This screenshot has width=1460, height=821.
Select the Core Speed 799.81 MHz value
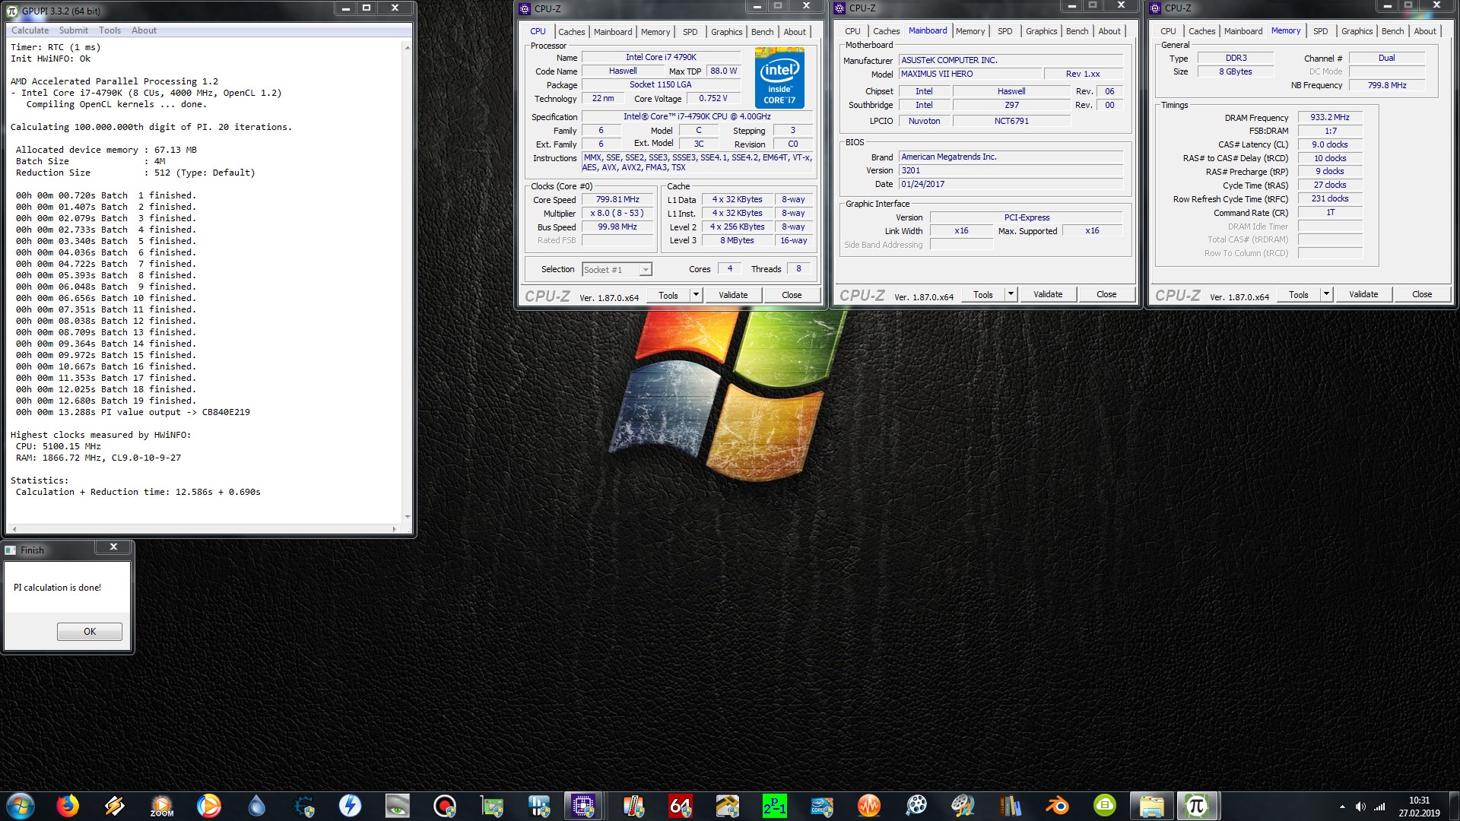(617, 200)
